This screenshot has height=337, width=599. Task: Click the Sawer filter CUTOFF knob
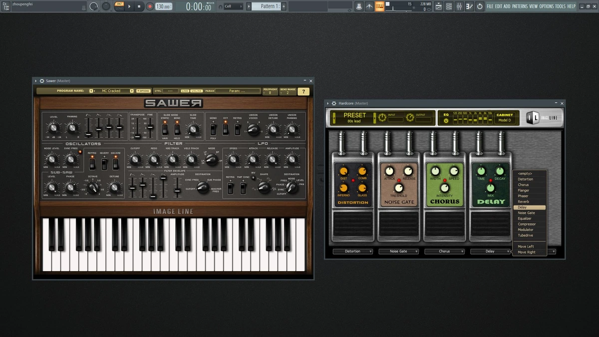point(135,159)
